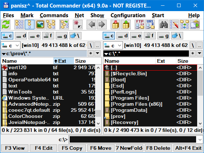Select the [Program Files] folder

(150, 98)
